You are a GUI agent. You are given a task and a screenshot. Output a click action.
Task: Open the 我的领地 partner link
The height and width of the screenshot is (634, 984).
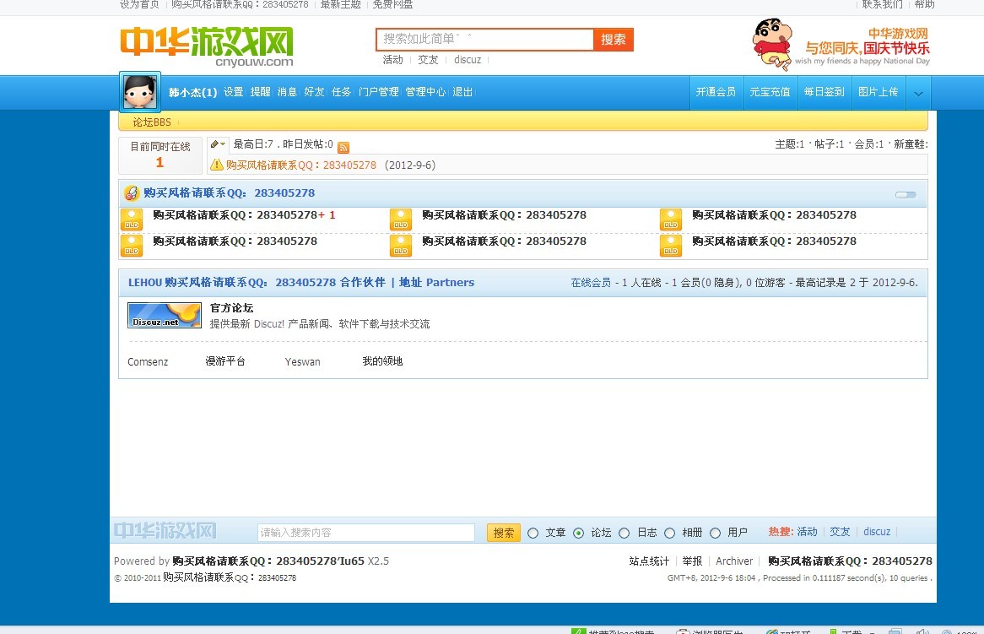tap(382, 361)
